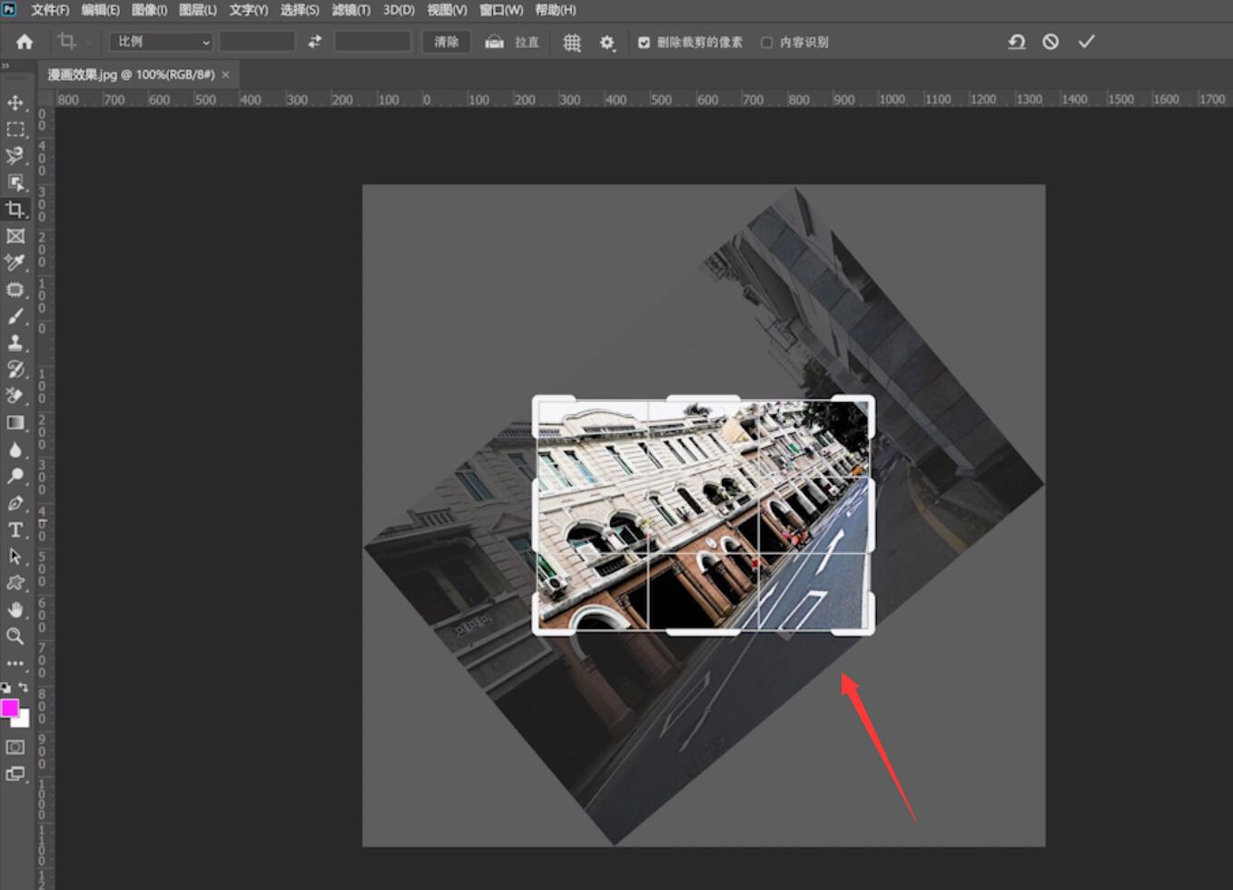Select the Clone Stamp tool

15,342
